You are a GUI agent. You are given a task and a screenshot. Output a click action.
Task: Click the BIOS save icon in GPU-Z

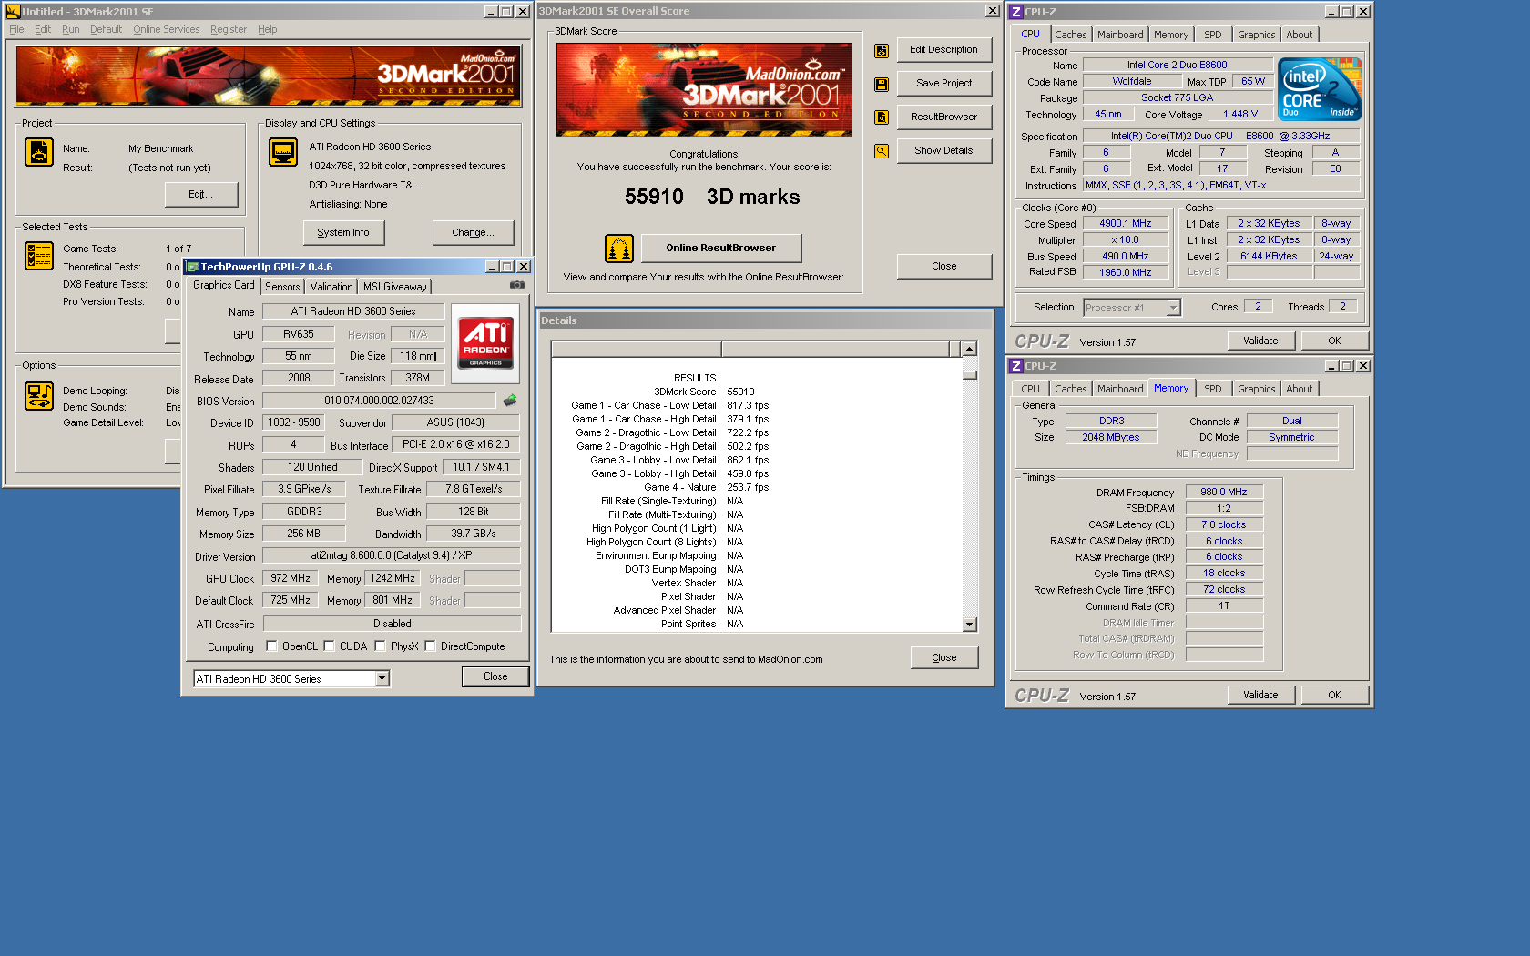[510, 401]
